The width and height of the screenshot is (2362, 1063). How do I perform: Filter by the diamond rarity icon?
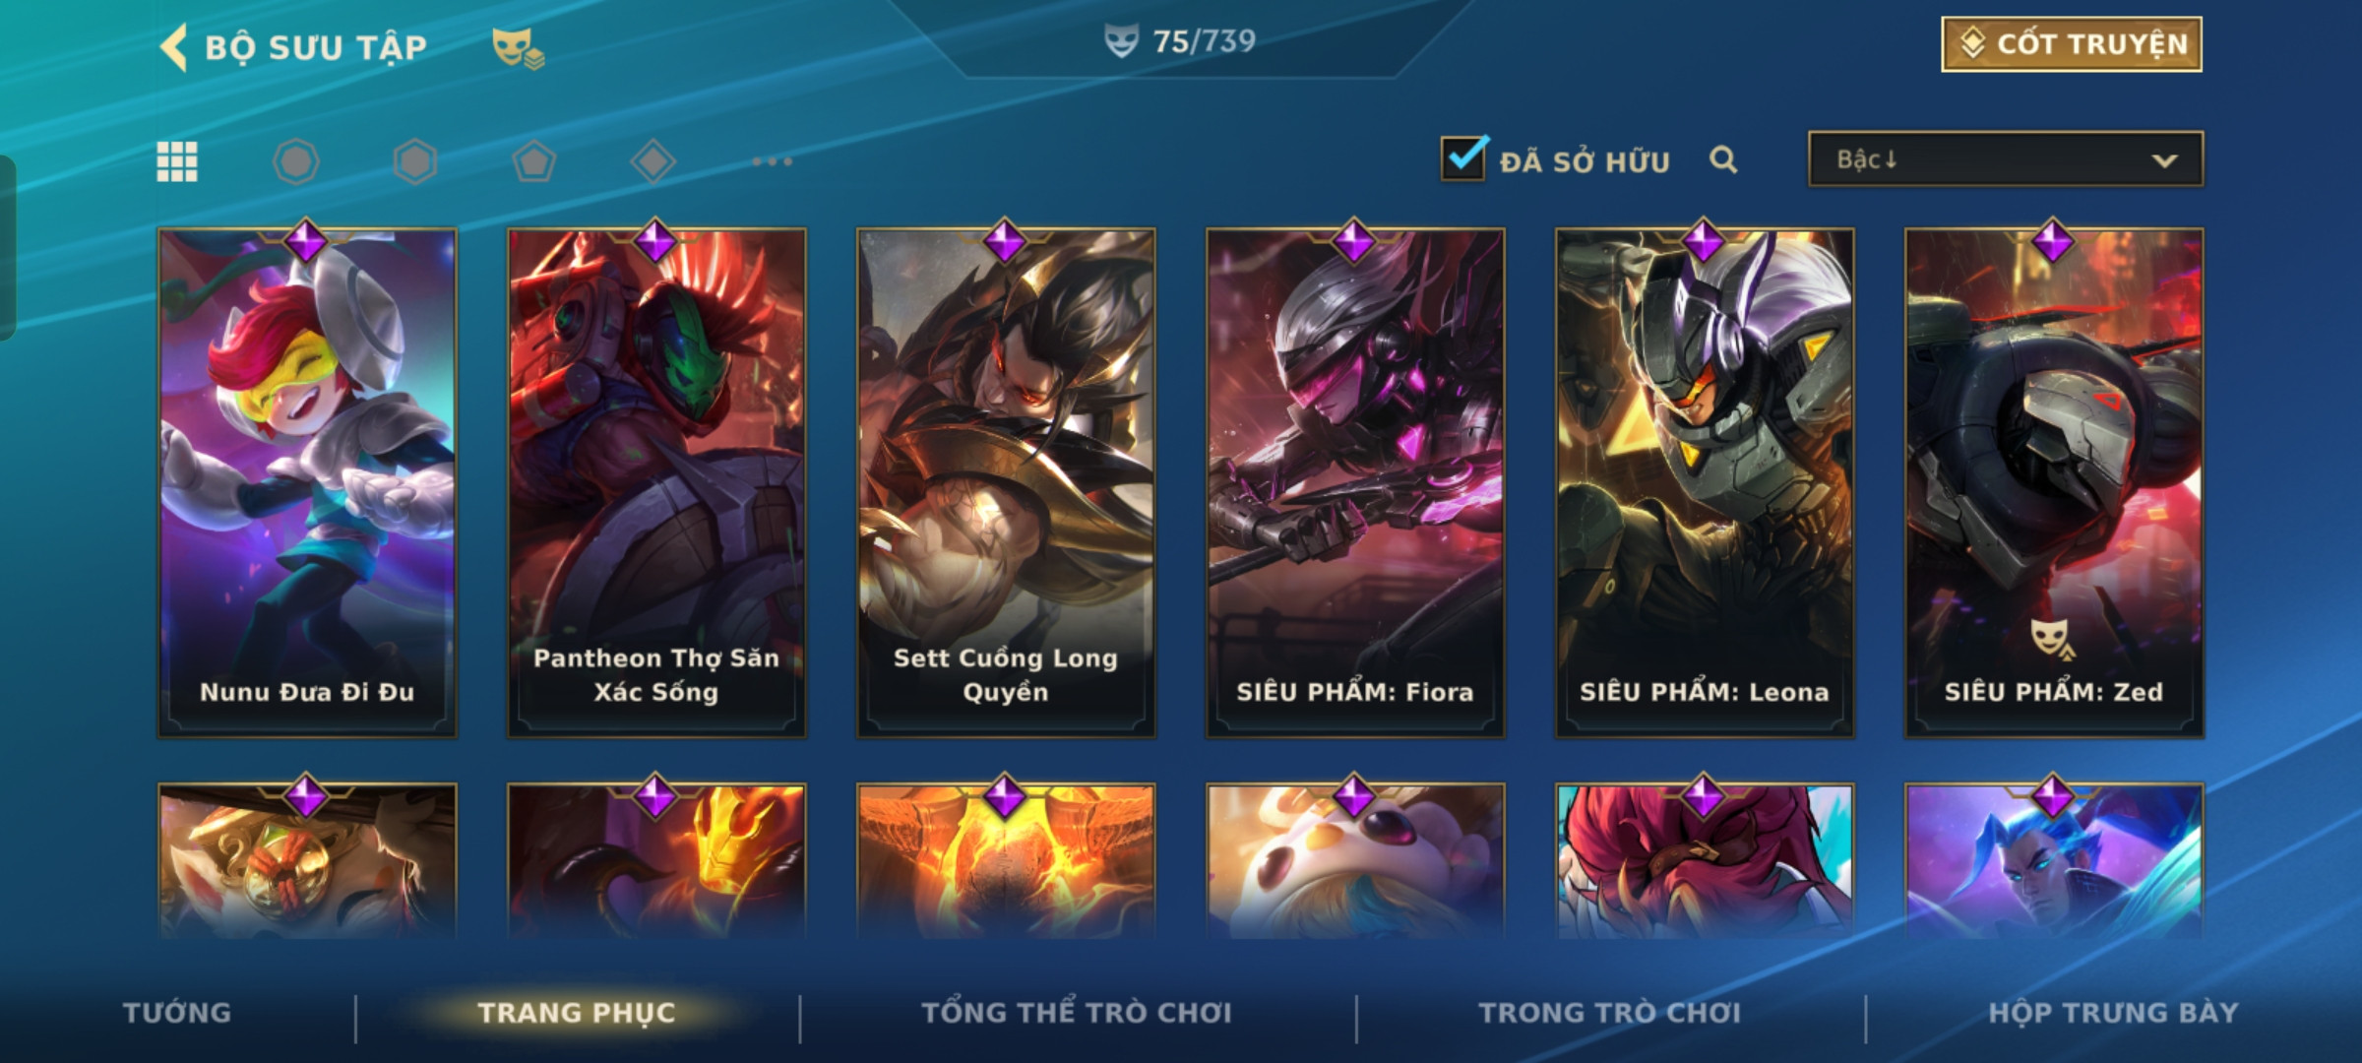653,161
